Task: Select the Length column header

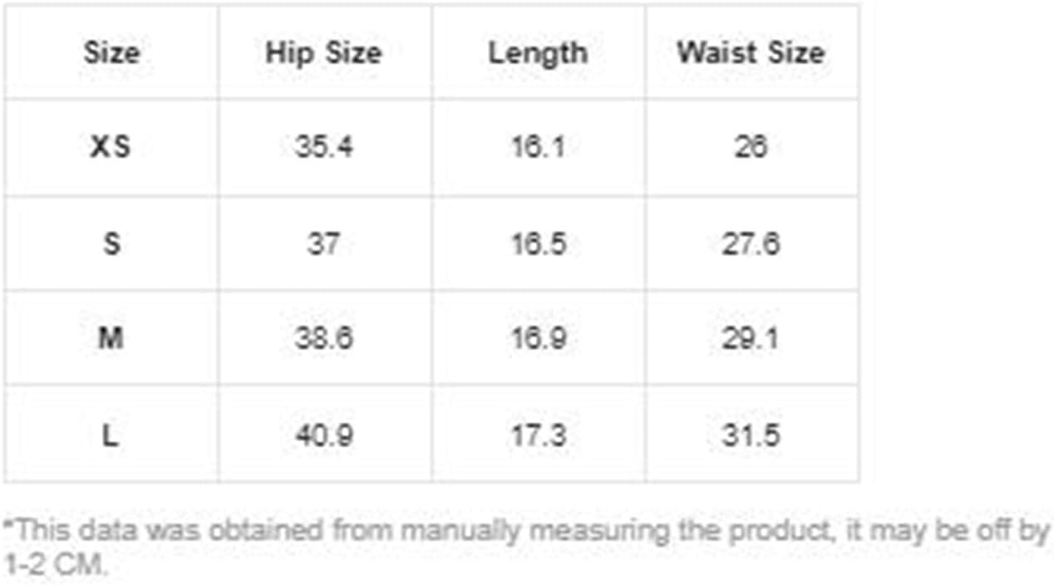Action: (x=538, y=53)
